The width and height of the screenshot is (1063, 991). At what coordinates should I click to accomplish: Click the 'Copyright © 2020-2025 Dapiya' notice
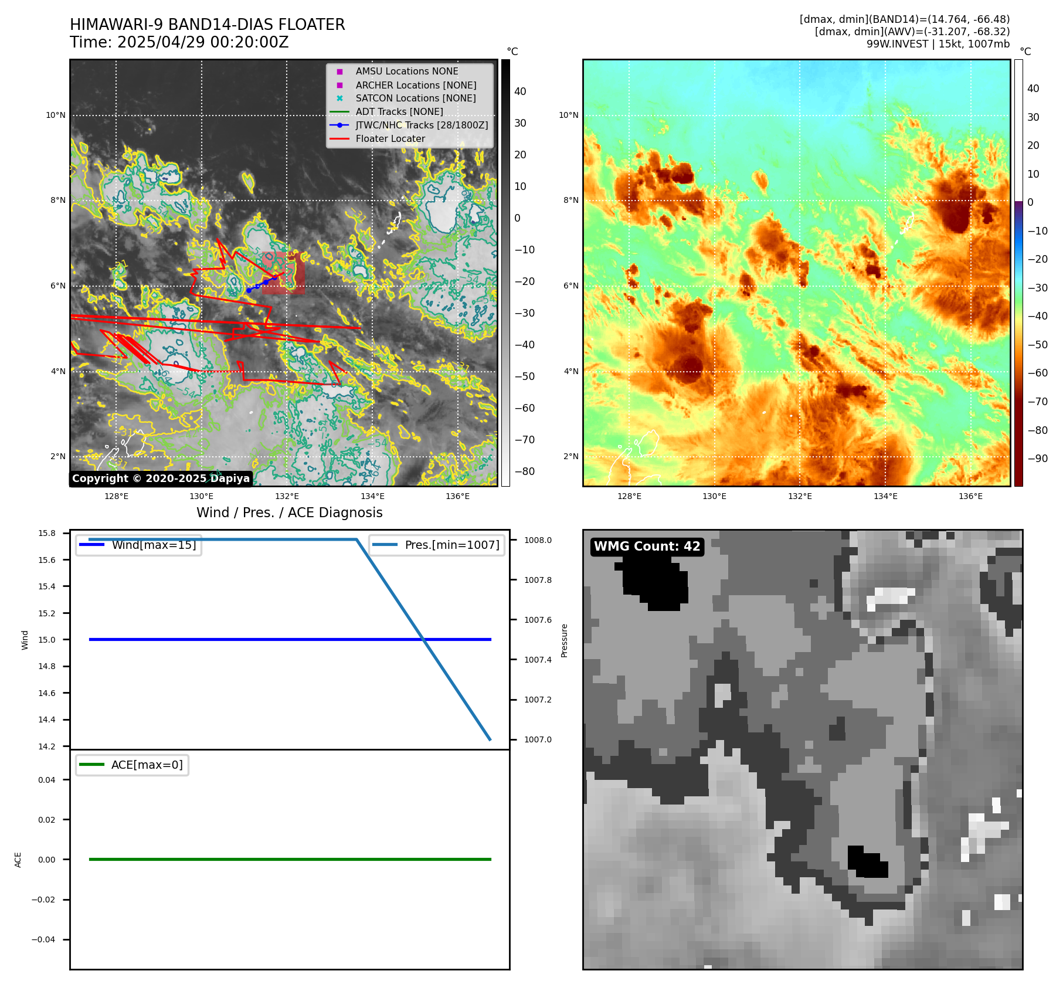click(x=161, y=478)
